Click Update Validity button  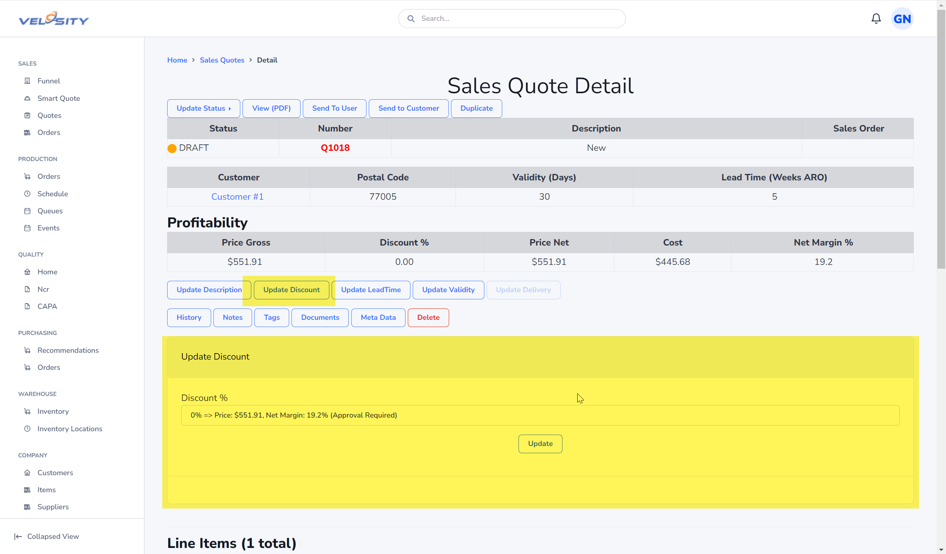pyautogui.click(x=448, y=290)
